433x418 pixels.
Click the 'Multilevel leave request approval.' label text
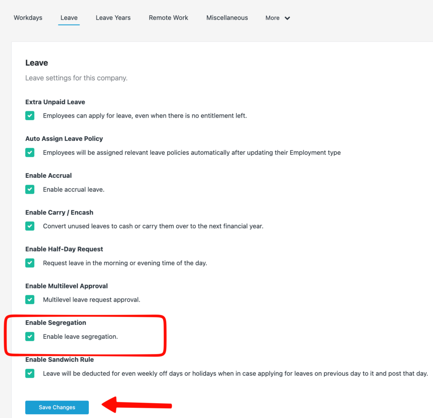[x=91, y=300]
